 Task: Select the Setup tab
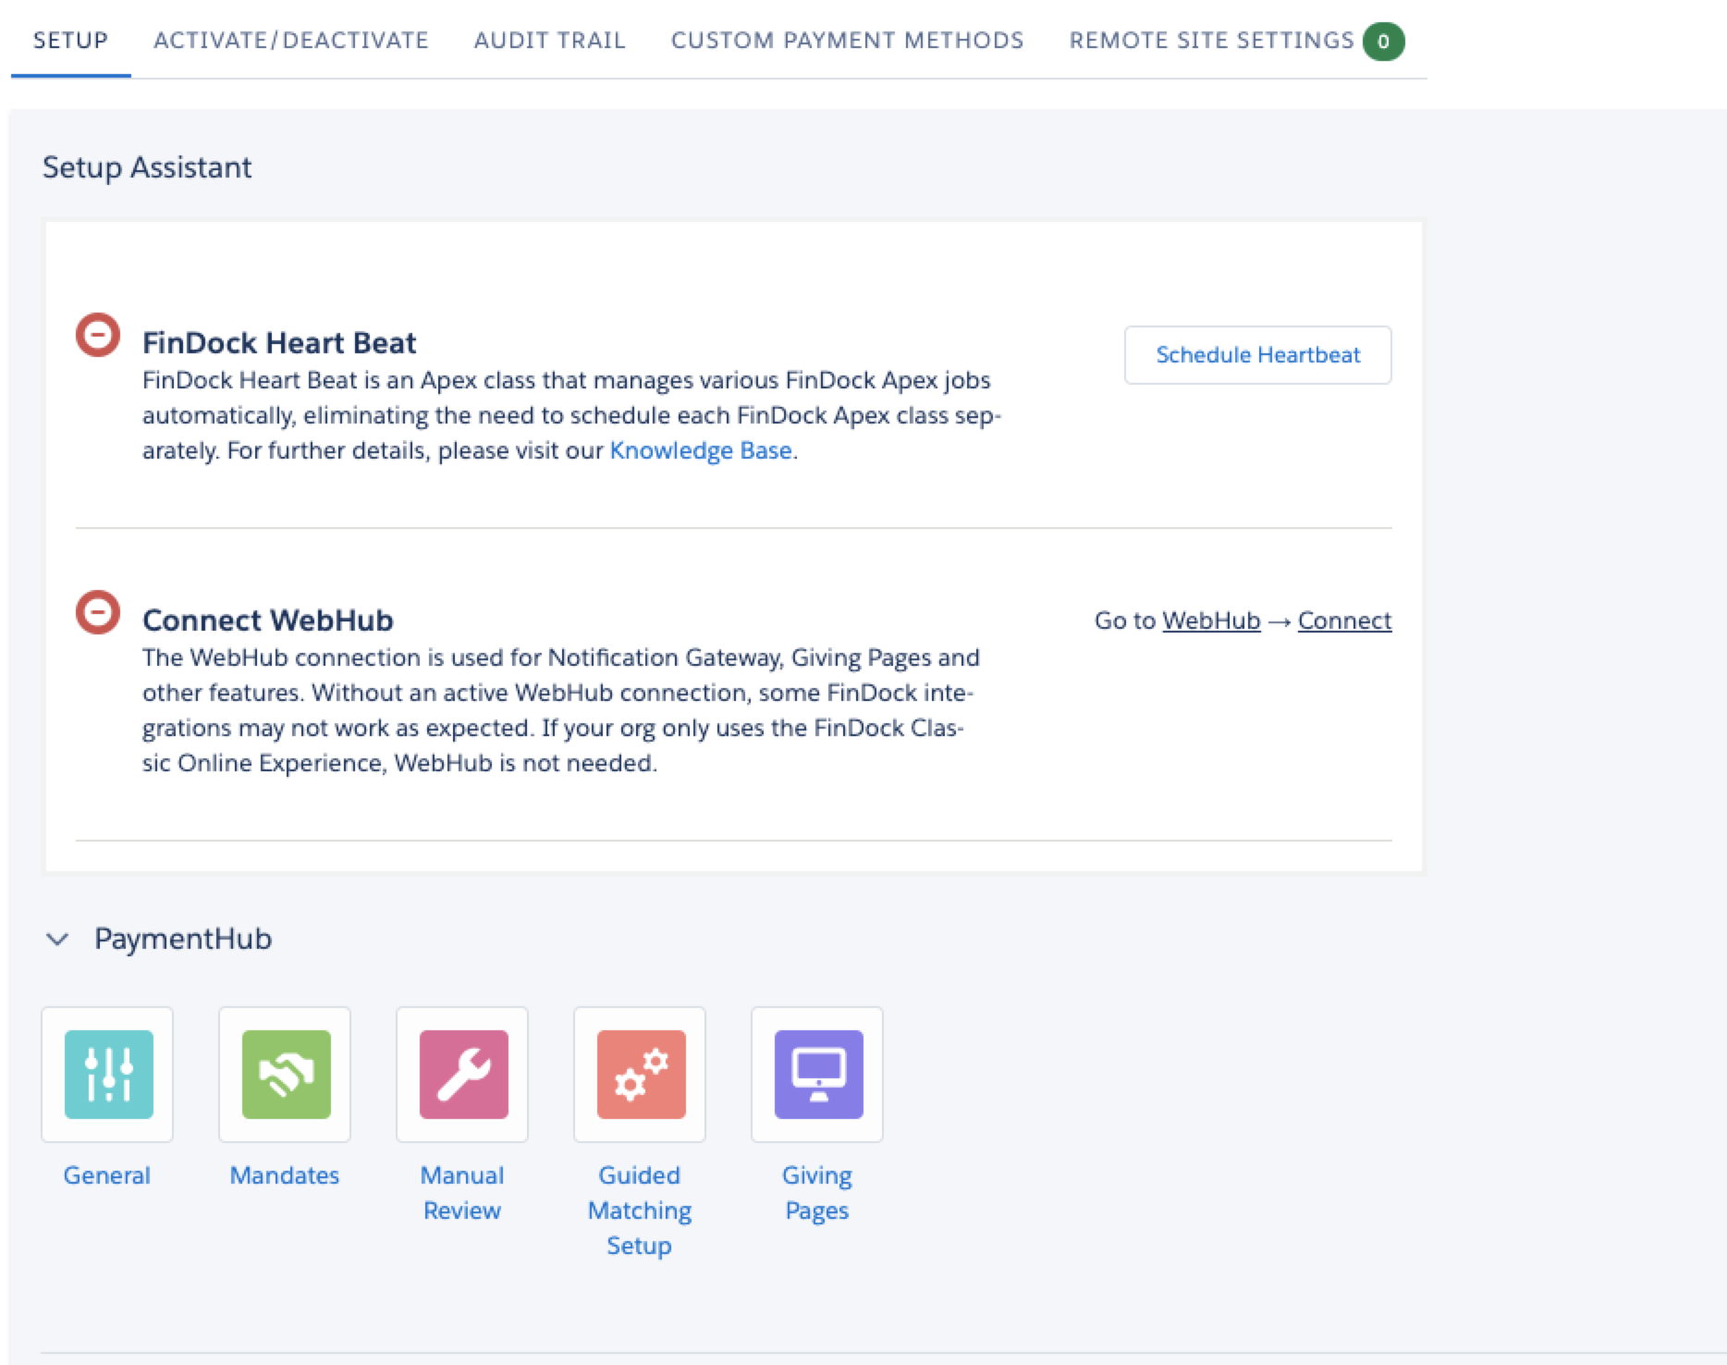(69, 40)
